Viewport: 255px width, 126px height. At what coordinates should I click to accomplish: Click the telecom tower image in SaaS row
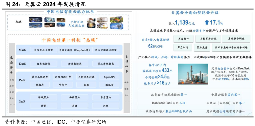click(116, 26)
